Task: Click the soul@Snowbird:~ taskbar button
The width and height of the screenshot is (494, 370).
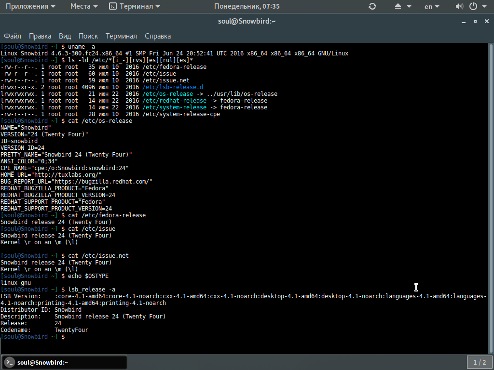Action: tap(64, 362)
